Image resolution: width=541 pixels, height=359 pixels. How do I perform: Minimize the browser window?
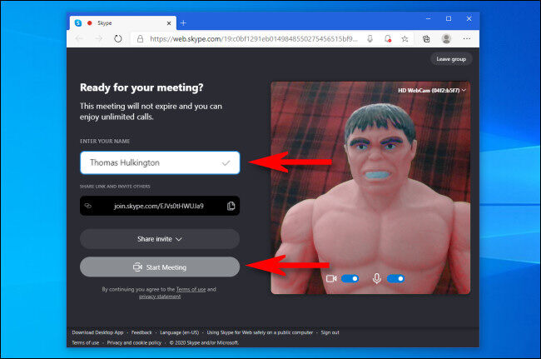[428, 18]
